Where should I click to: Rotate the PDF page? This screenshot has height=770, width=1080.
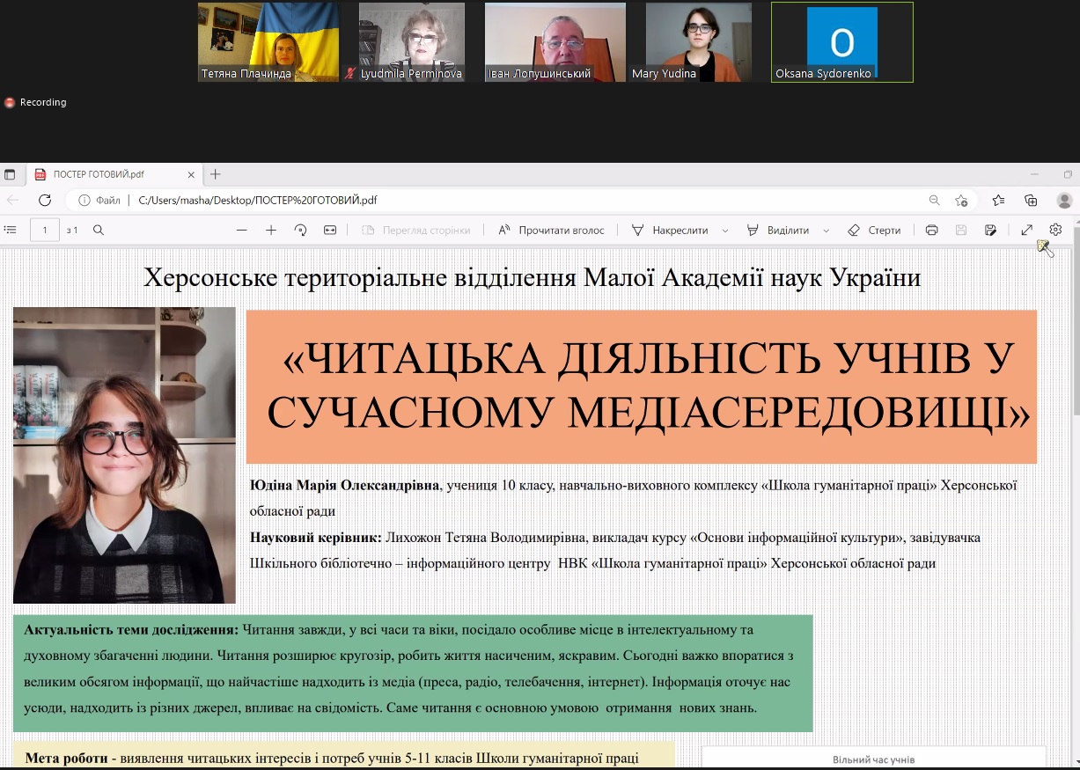(x=300, y=230)
